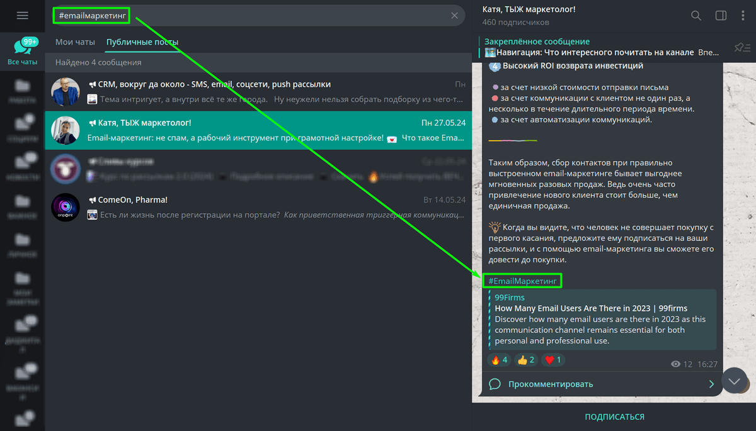
Task: Click the pinned messages list icon
Action: (742, 47)
